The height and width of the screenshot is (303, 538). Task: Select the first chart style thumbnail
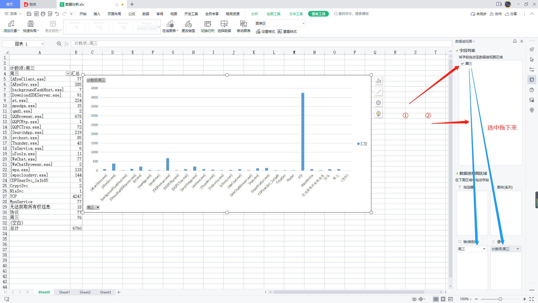tap(75, 27)
